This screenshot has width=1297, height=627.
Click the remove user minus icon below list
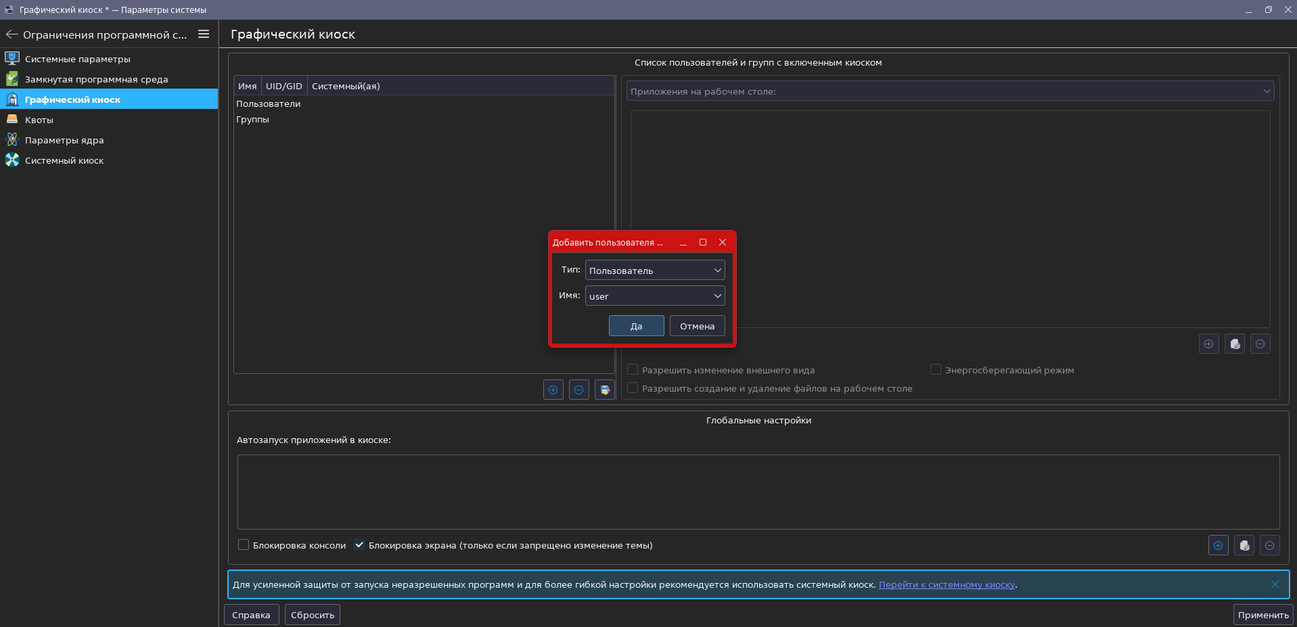click(x=578, y=390)
